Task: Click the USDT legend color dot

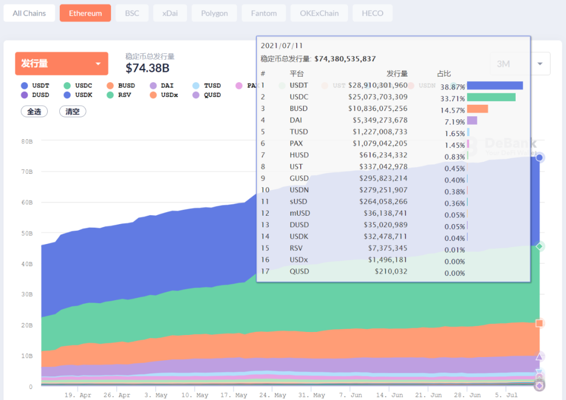Action: click(25, 85)
